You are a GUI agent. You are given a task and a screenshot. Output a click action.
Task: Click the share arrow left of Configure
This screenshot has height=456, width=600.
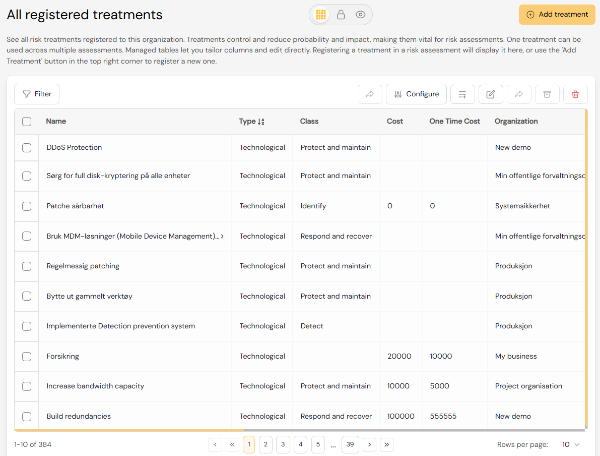click(370, 94)
